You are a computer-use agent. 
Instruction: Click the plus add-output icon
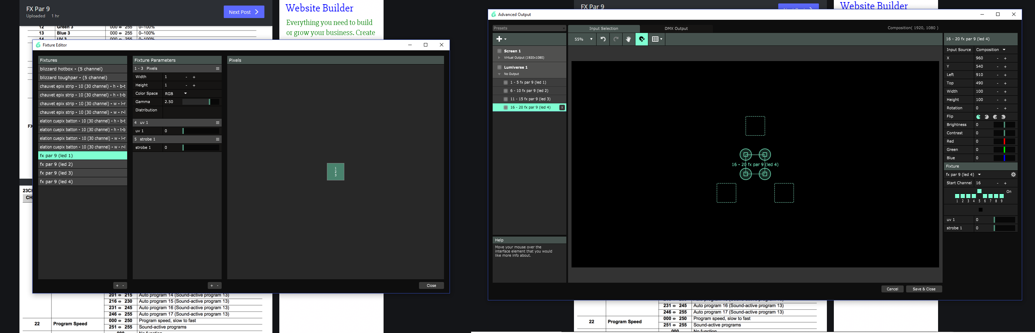tap(501, 39)
